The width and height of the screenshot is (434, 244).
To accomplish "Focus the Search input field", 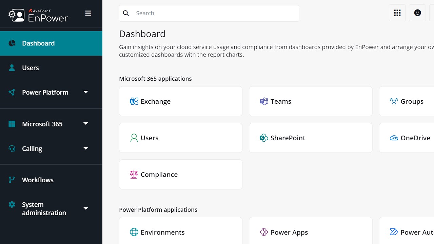I will pyautogui.click(x=209, y=13).
